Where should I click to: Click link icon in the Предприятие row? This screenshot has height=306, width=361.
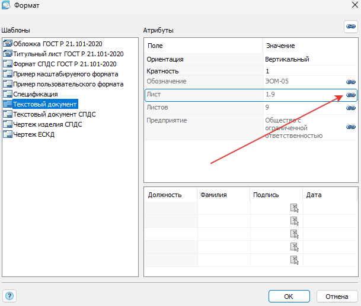[350, 127]
